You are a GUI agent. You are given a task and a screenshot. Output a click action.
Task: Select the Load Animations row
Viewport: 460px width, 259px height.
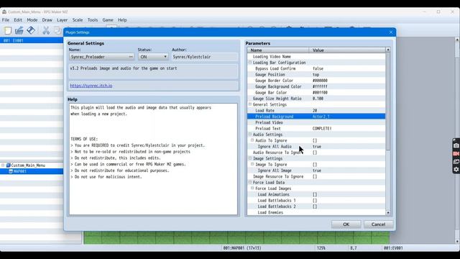click(316, 194)
